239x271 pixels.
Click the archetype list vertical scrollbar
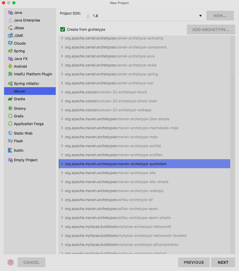(x=233, y=115)
